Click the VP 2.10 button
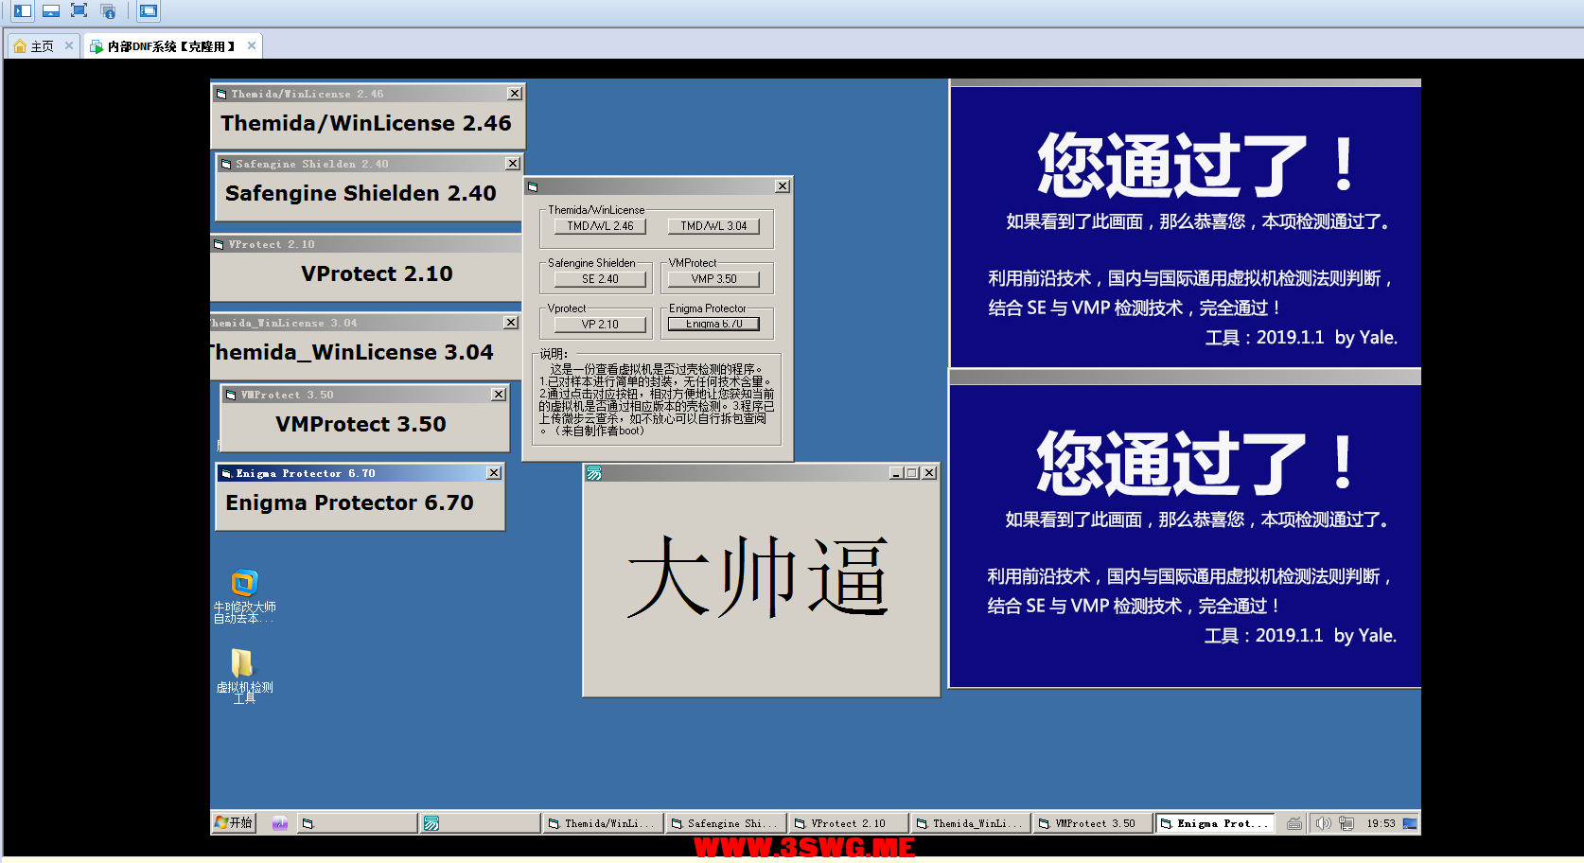 coord(600,325)
